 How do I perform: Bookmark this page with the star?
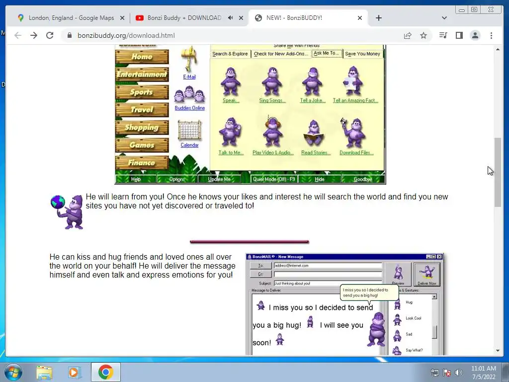[424, 35]
